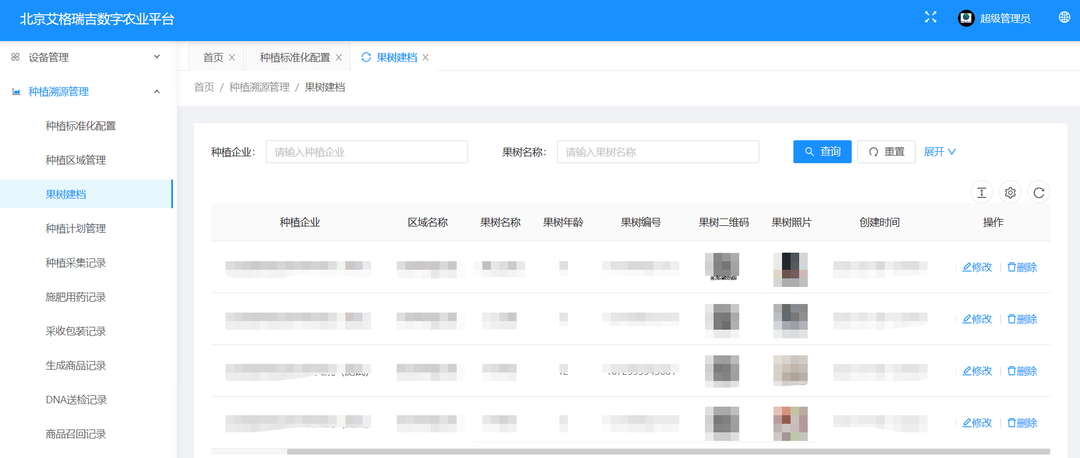Click the 果树编号 column header
The width and height of the screenshot is (1080, 458).
coord(641,222)
